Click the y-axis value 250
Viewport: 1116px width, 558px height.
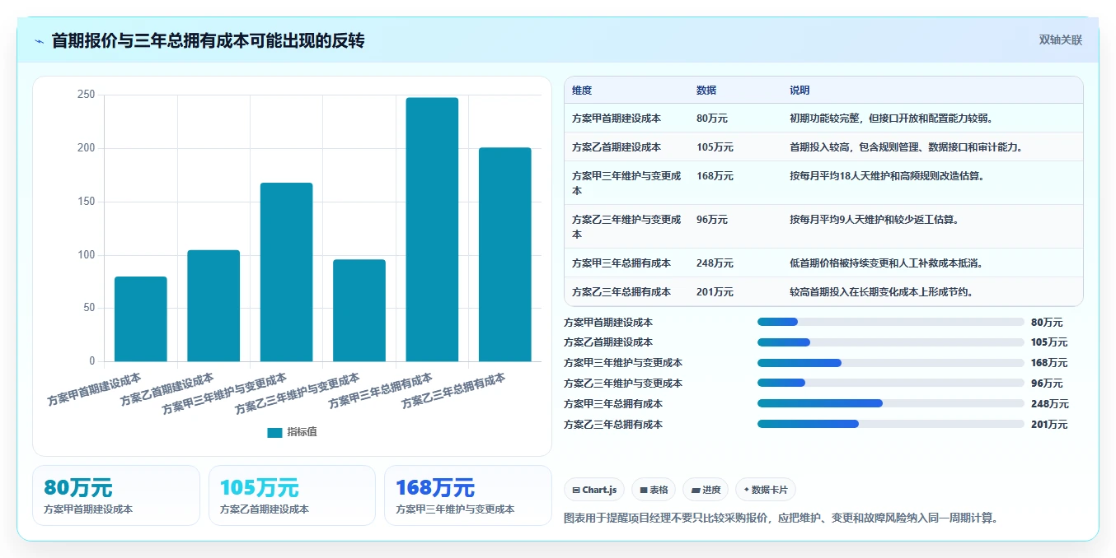click(x=87, y=95)
